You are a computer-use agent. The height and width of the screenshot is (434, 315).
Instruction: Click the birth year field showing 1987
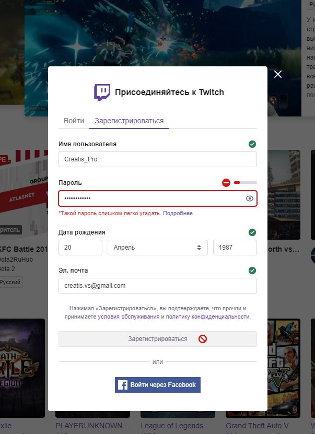click(x=235, y=248)
